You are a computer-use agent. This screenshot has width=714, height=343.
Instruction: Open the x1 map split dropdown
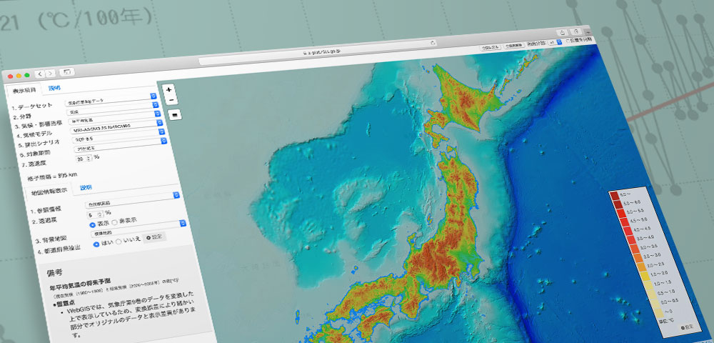pos(555,42)
